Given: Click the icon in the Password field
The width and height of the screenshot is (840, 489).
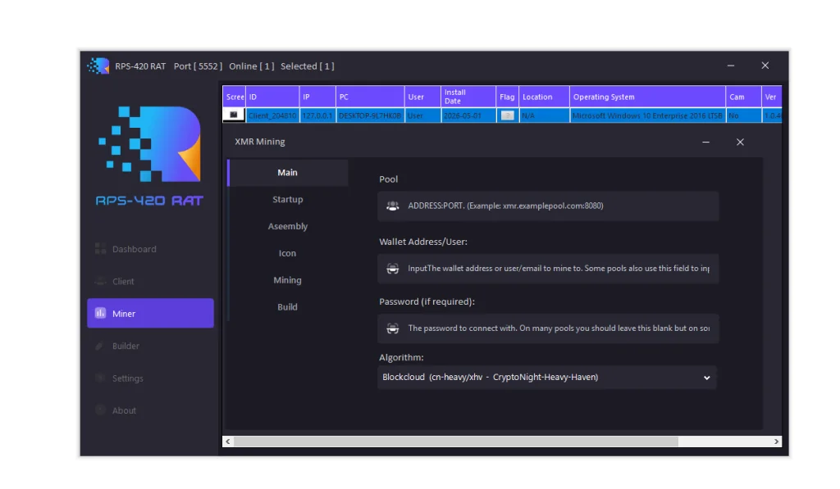Looking at the screenshot, I should point(393,328).
